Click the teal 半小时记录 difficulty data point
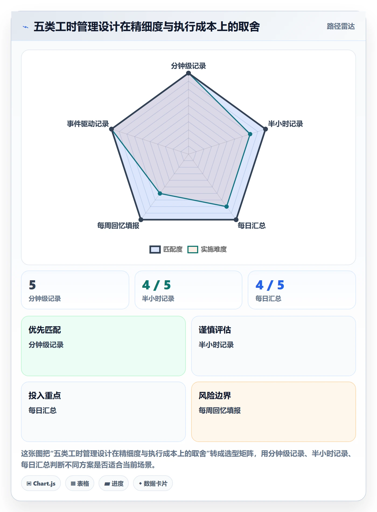 250,134
